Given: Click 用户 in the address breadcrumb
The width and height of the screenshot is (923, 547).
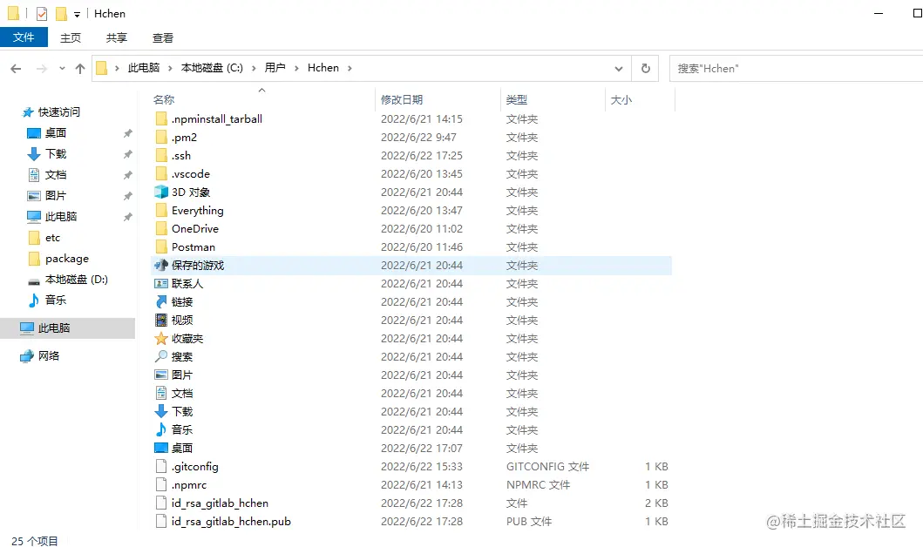Looking at the screenshot, I should (x=275, y=68).
